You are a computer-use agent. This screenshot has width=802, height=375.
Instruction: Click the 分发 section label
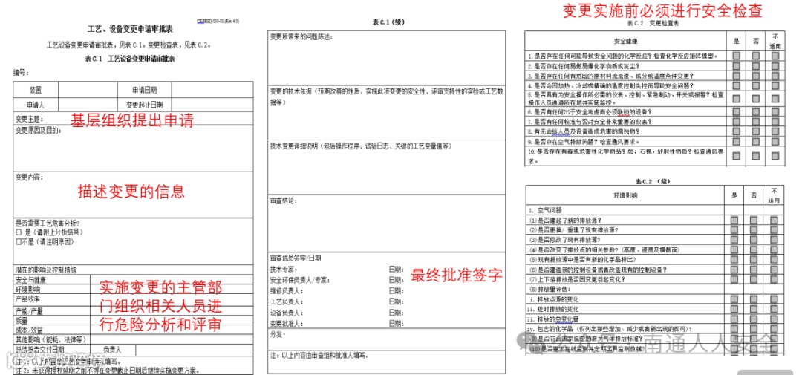(278, 335)
